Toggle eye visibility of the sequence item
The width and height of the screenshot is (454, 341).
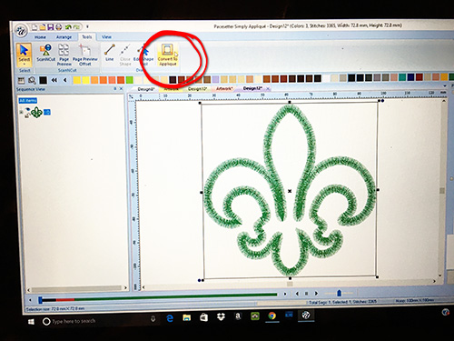point(27,109)
